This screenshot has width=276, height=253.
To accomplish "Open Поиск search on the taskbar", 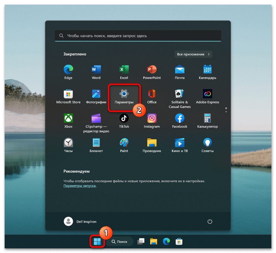I will 119,242.
